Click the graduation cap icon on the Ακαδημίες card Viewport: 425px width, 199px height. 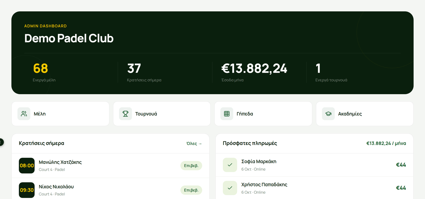coord(328,114)
